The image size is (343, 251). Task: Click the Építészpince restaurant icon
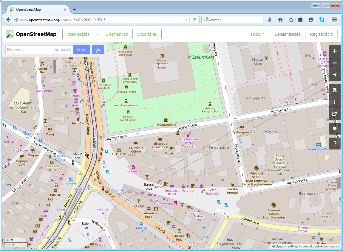(x=242, y=127)
